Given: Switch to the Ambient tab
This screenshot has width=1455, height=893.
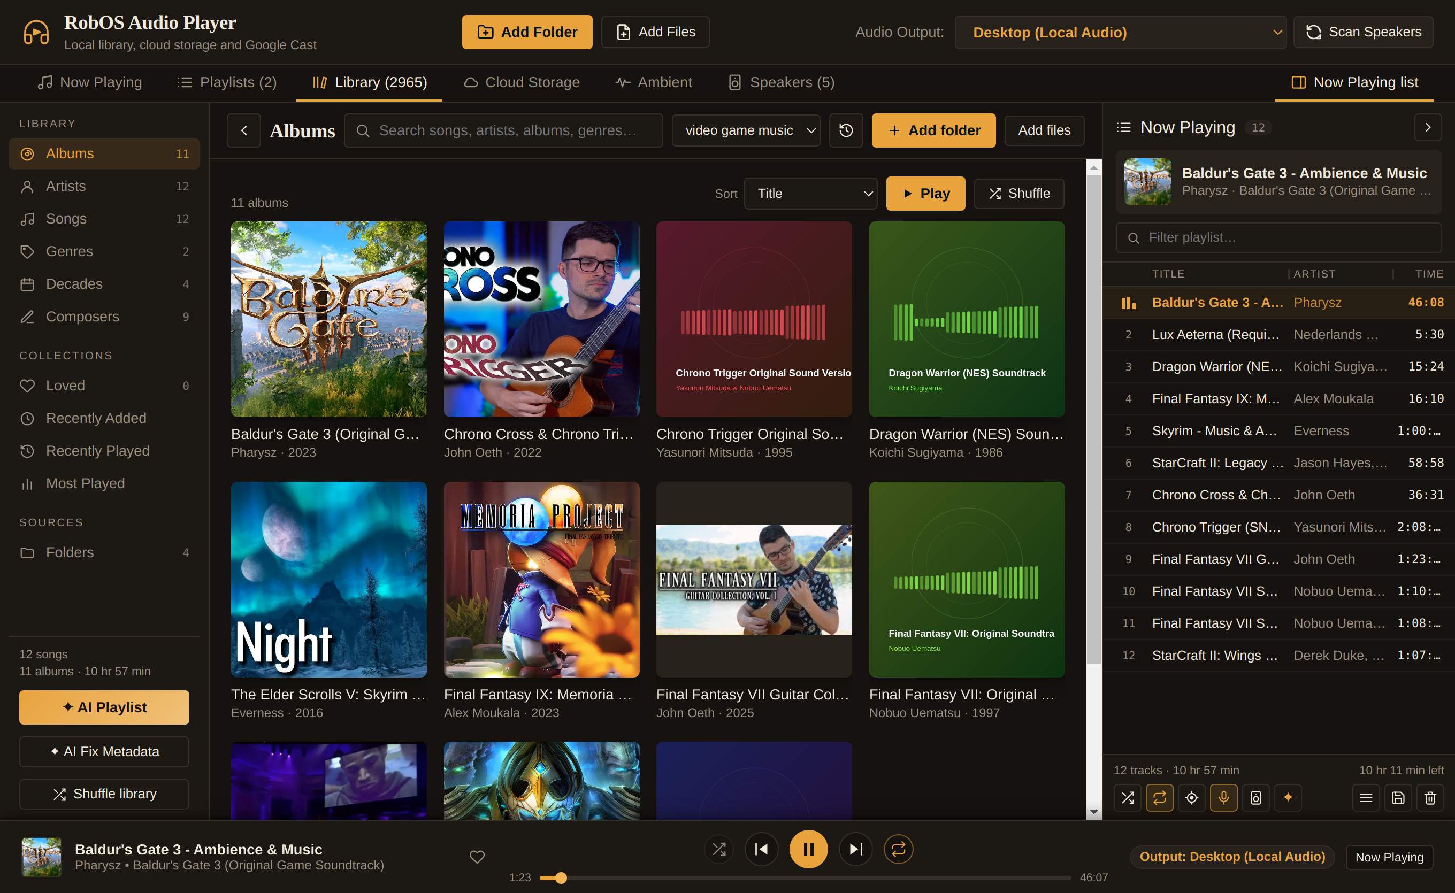Looking at the screenshot, I should pyautogui.click(x=653, y=83).
